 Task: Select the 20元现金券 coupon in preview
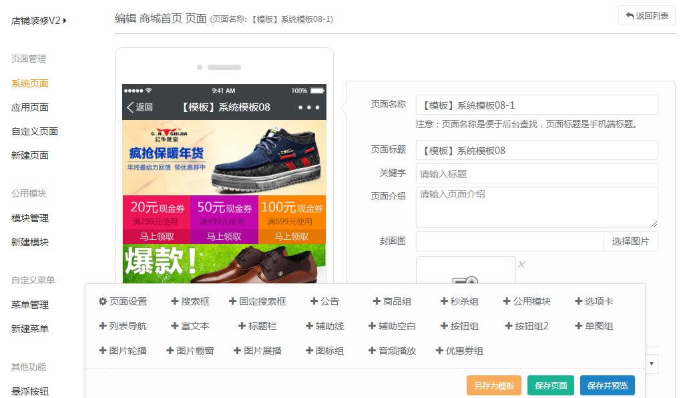coord(156,219)
